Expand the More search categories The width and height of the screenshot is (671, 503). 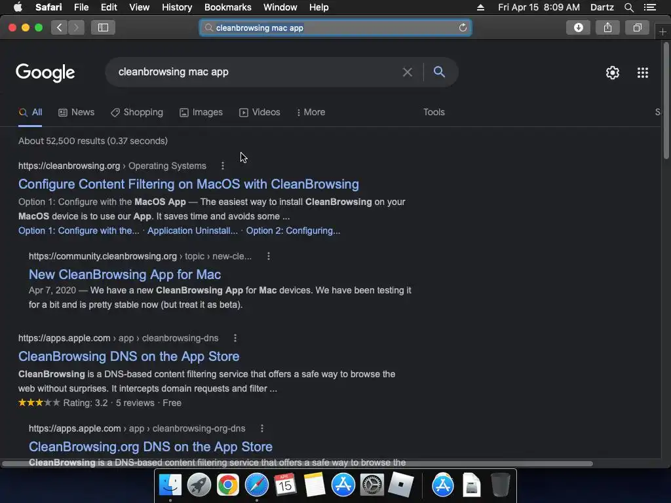click(311, 113)
